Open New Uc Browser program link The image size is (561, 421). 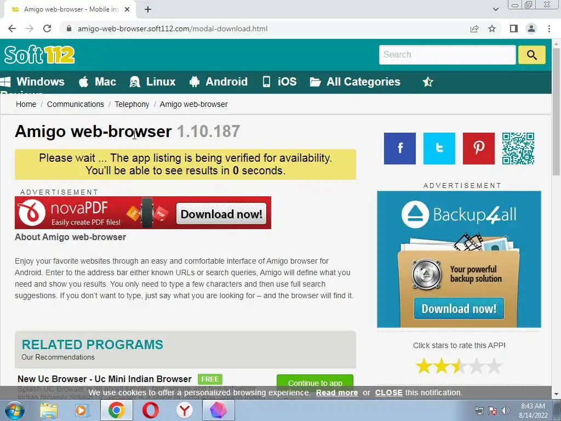pyautogui.click(x=105, y=379)
